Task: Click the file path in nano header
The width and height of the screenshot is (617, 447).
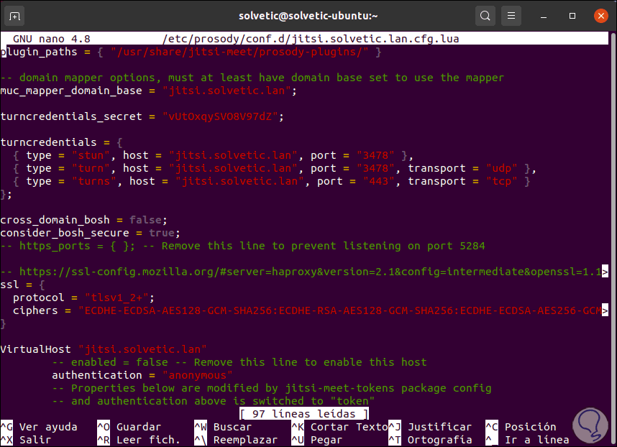Action: [311, 39]
